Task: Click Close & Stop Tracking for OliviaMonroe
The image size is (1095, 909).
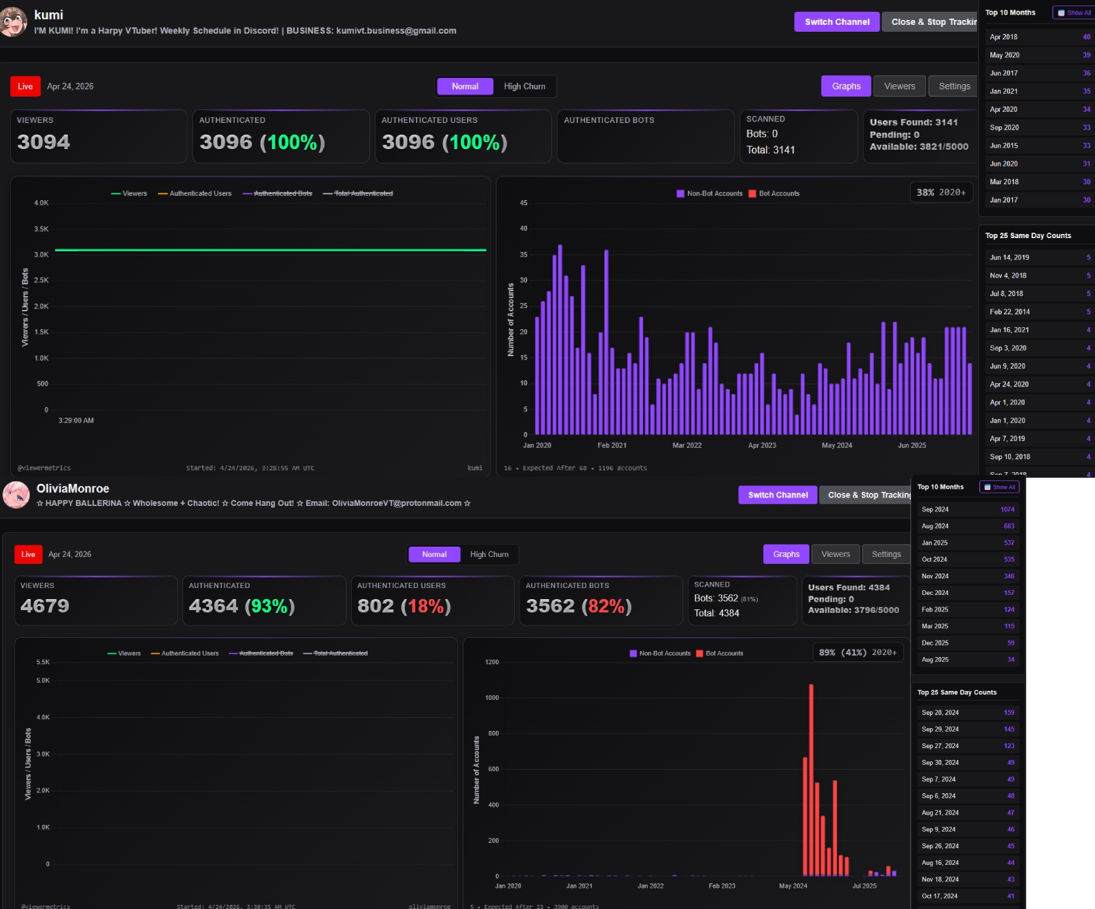Action: click(866, 495)
